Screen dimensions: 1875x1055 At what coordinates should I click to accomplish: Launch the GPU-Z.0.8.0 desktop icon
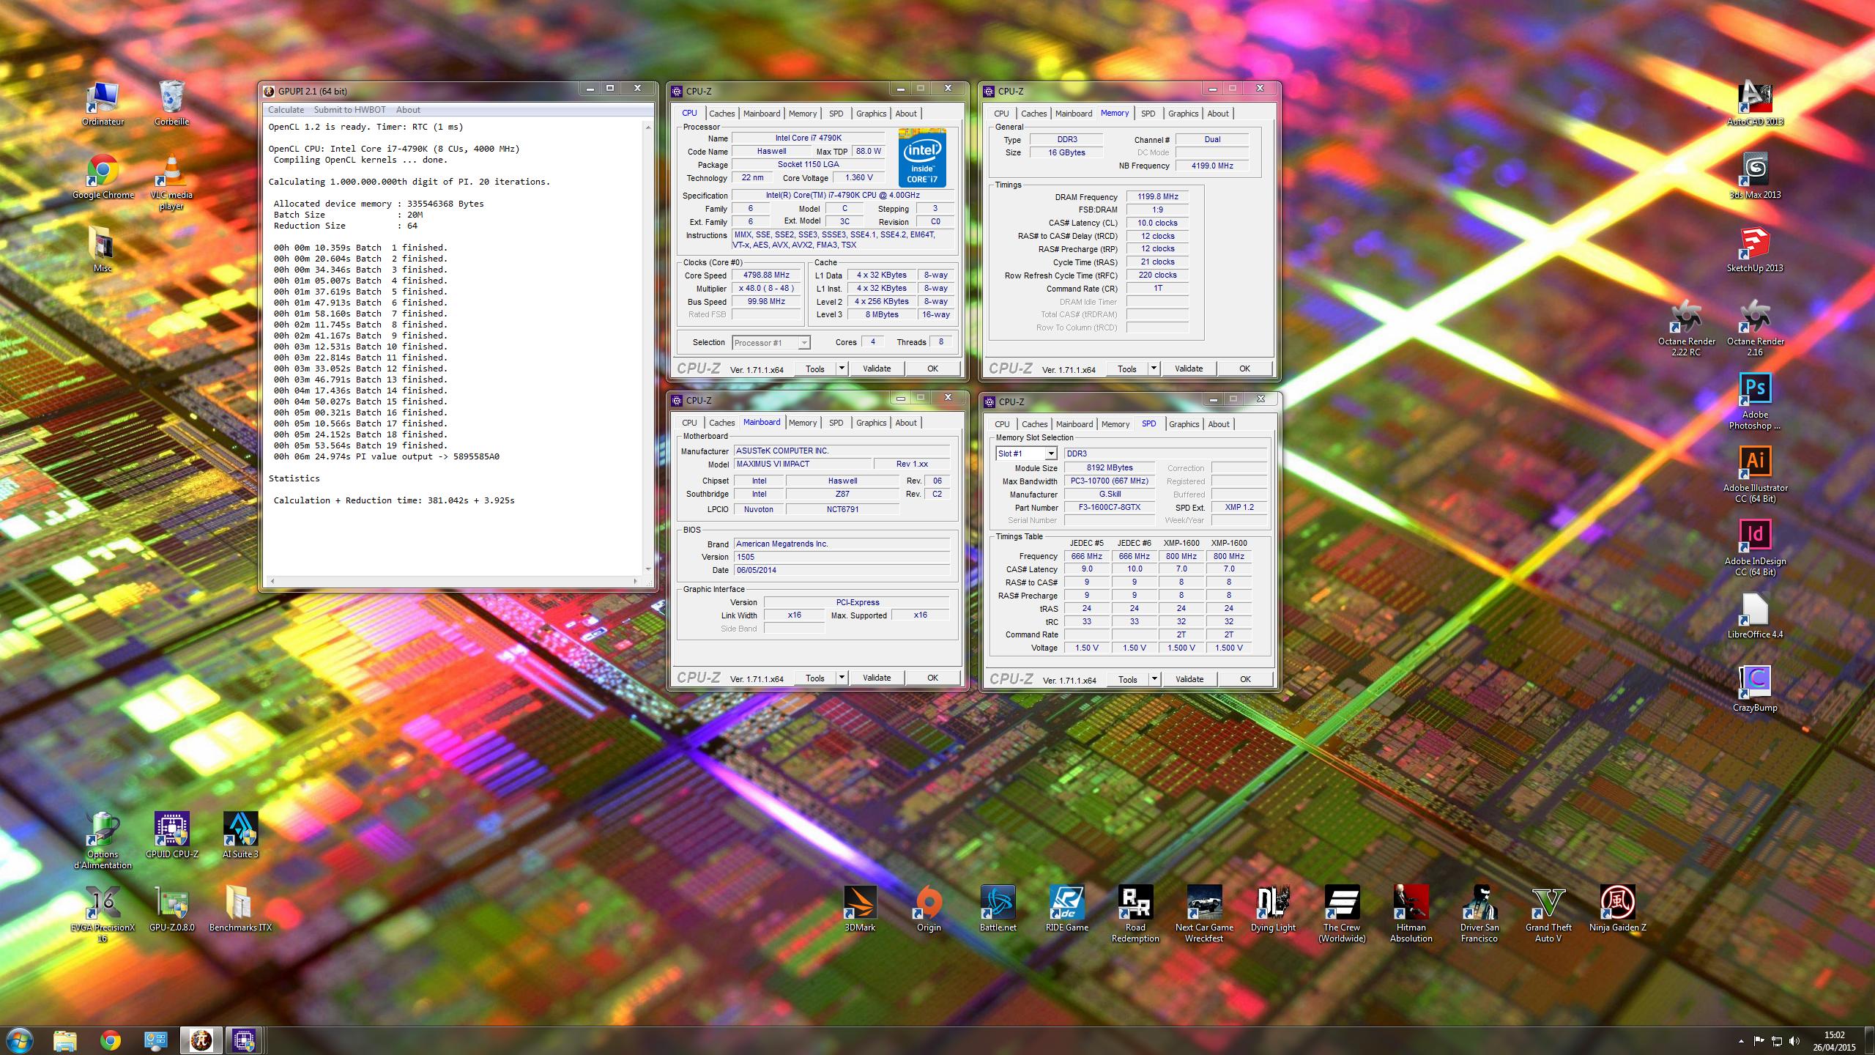point(171,908)
